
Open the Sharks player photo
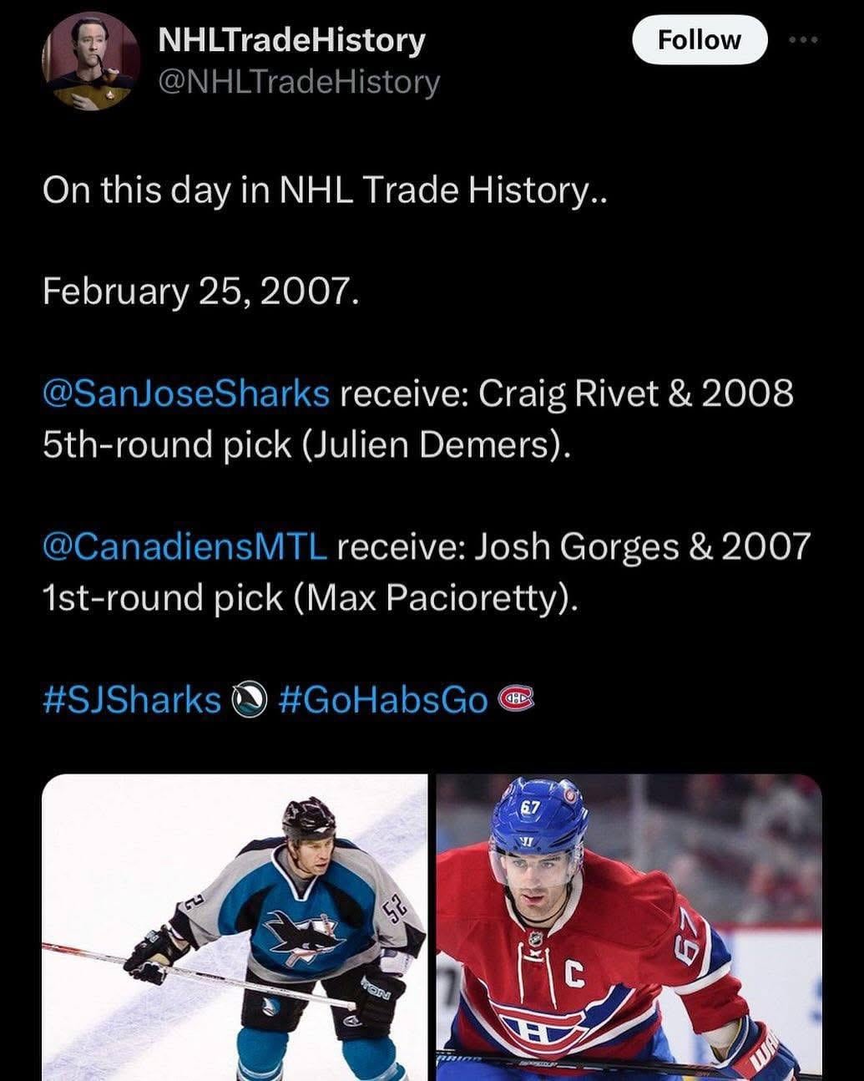click(235, 927)
